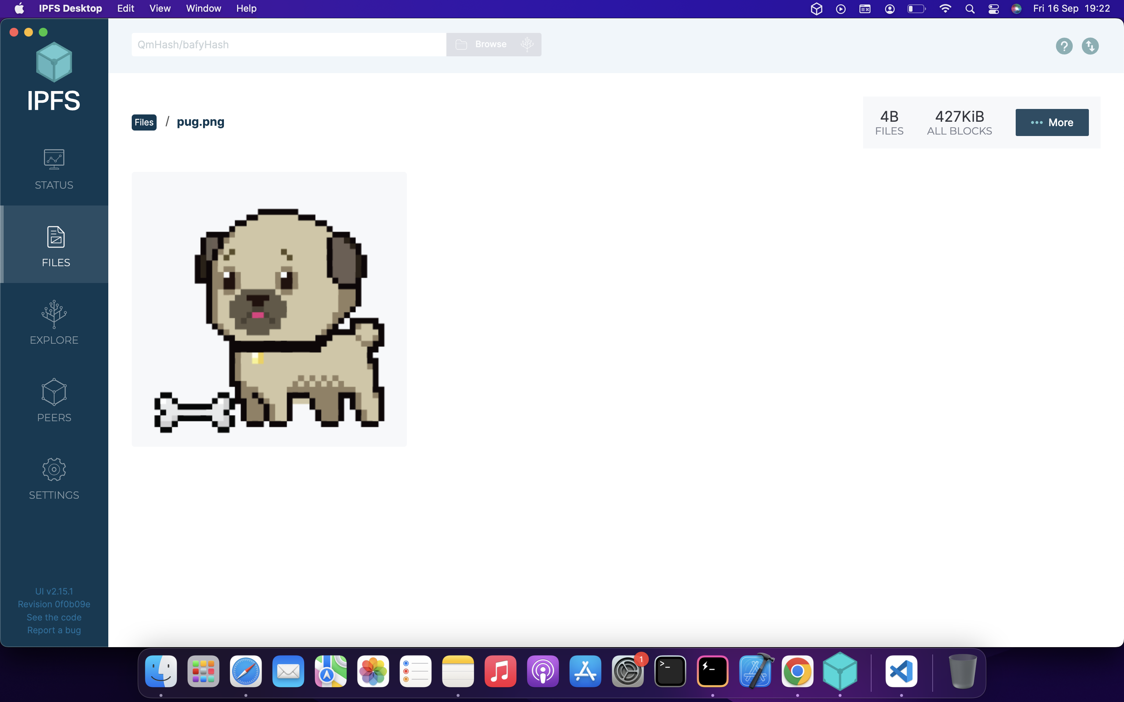Open Launchpad from the dock
The image size is (1124, 702).
click(203, 671)
